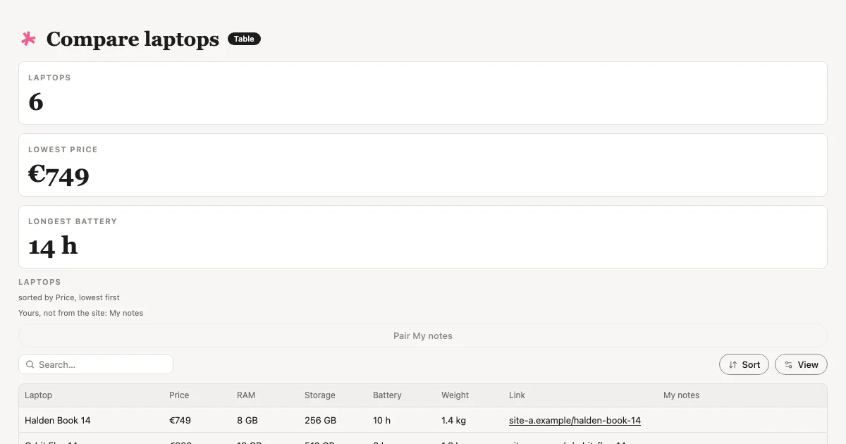The height and width of the screenshot is (444, 846).
Task: Click the Laptops count card showing 6
Action: click(423, 93)
